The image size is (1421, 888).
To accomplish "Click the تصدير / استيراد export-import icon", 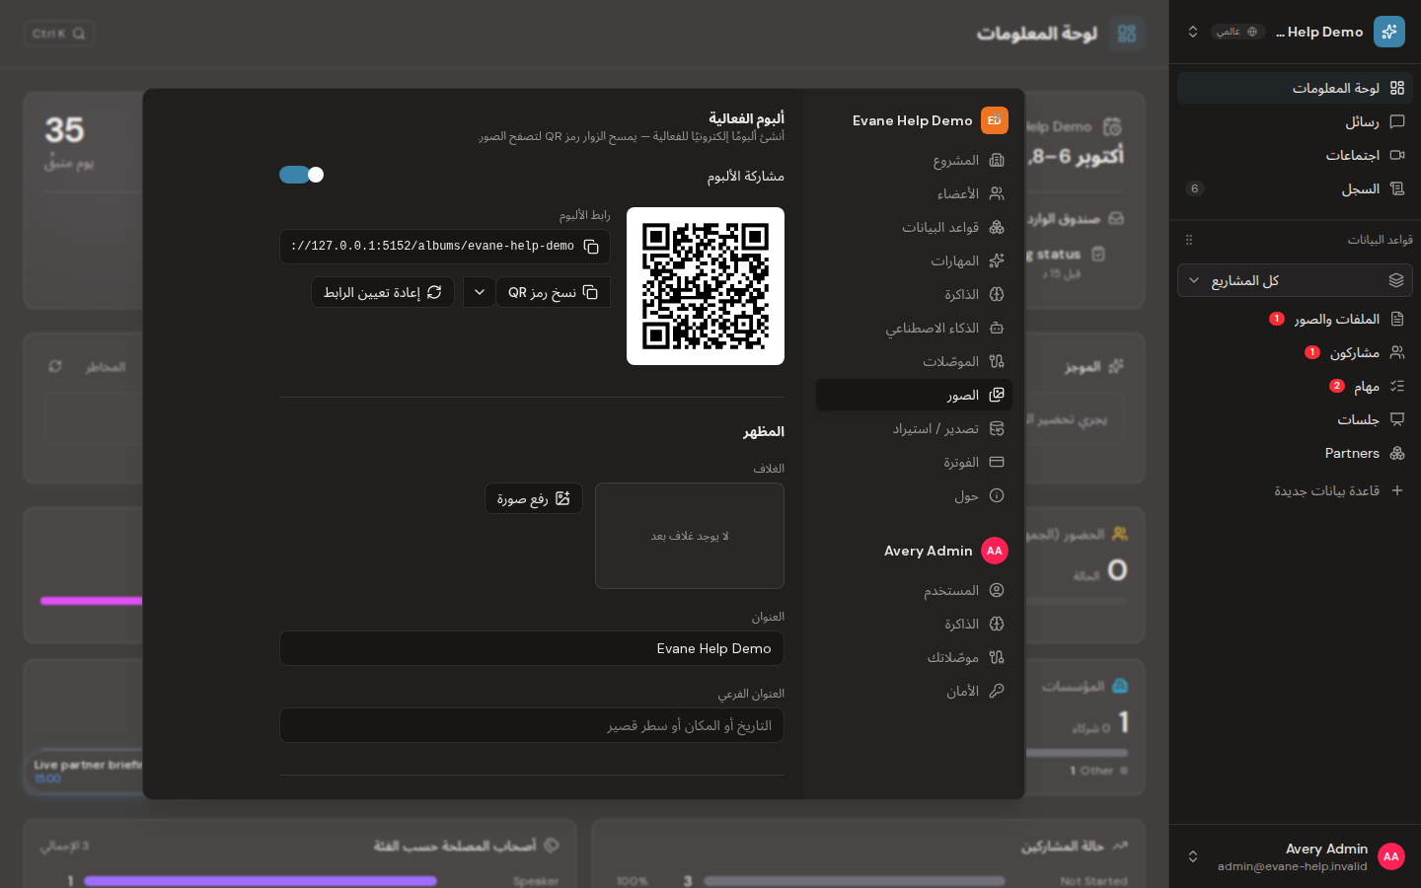I will 997,428.
